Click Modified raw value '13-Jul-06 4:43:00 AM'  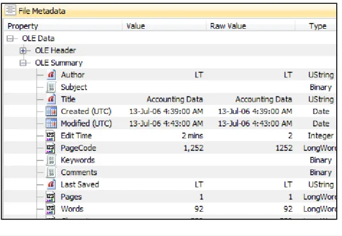point(255,123)
